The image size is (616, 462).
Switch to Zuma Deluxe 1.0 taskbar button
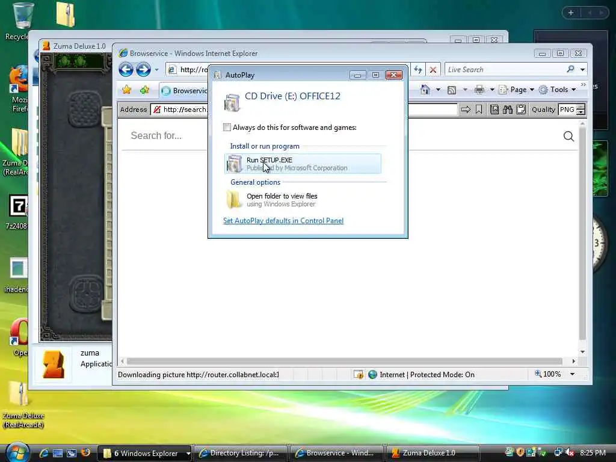tap(433, 454)
